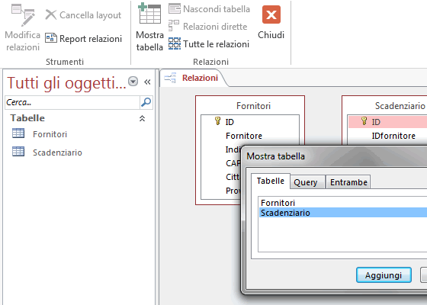Click the Scadenziario table icon in the navigation pane
This screenshot has width=427, height=305.
(18, 152)
